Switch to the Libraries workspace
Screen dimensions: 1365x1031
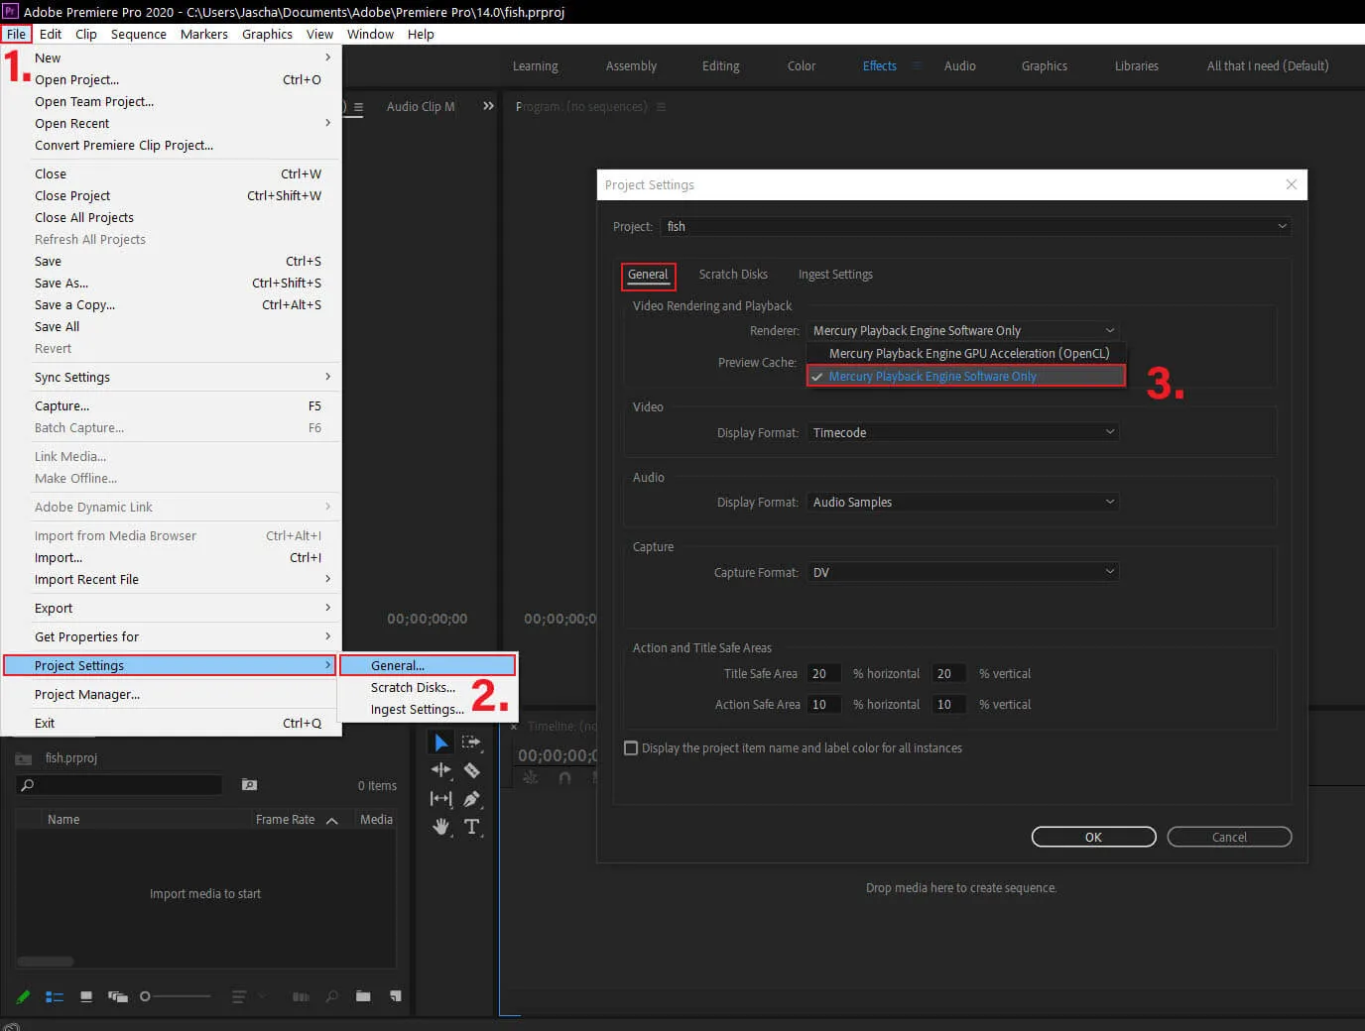(1137, 66)
